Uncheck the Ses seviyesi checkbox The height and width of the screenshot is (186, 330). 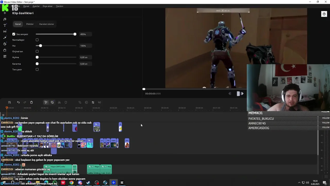pos(14,34)
